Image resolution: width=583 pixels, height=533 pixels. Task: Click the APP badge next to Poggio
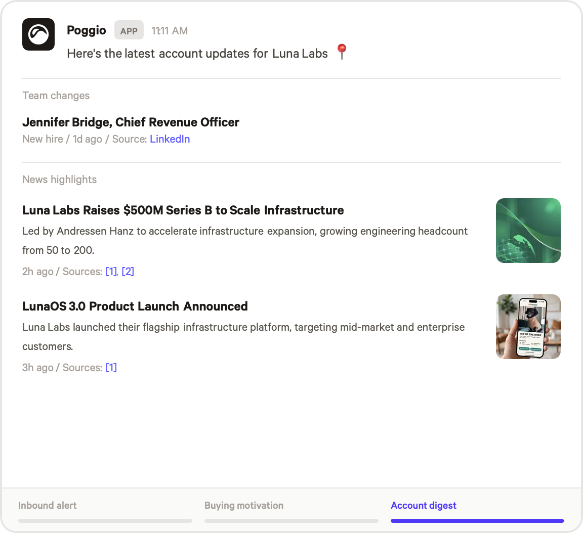point(129,31)
